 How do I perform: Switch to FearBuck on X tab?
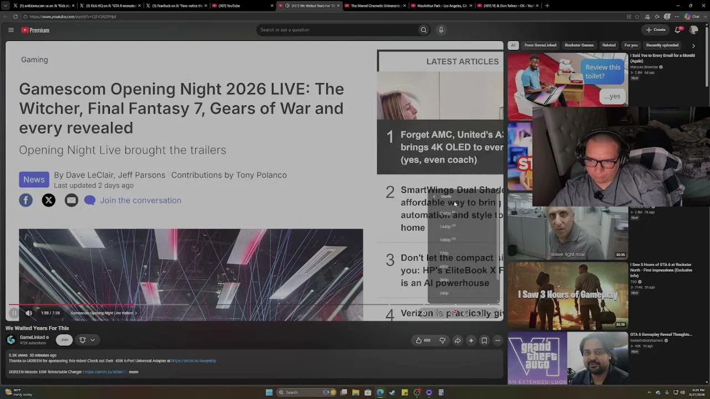176,6
